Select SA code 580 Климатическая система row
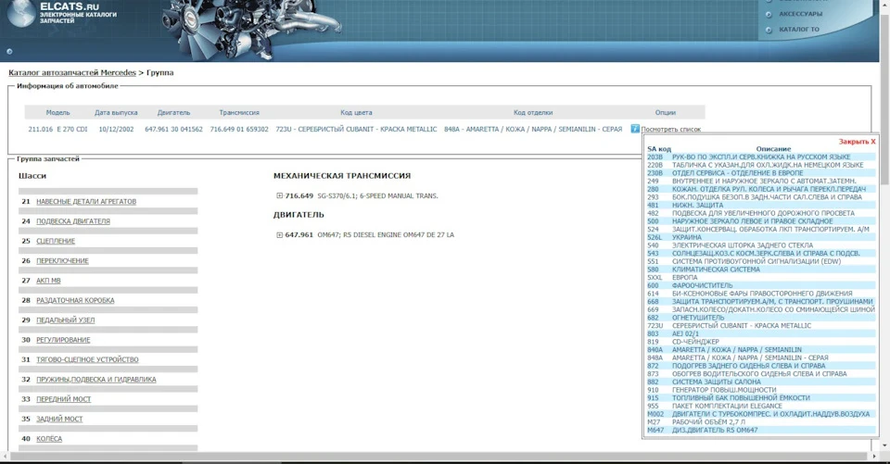This screenshot has height=464, width=890. tap(761, 270)
